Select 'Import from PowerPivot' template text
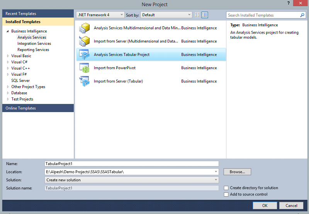The height and width of the screenshot is (214, 309). coord(115,68)
